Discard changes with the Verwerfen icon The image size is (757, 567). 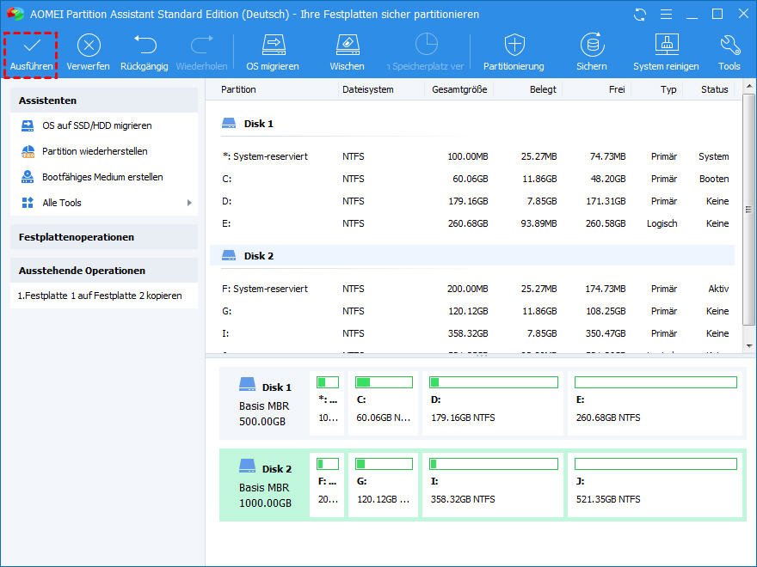click(89, 52)
